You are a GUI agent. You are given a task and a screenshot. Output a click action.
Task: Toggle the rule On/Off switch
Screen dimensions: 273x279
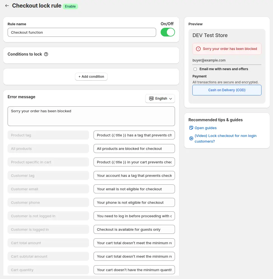pyautogui.click(x=168, y=32)
